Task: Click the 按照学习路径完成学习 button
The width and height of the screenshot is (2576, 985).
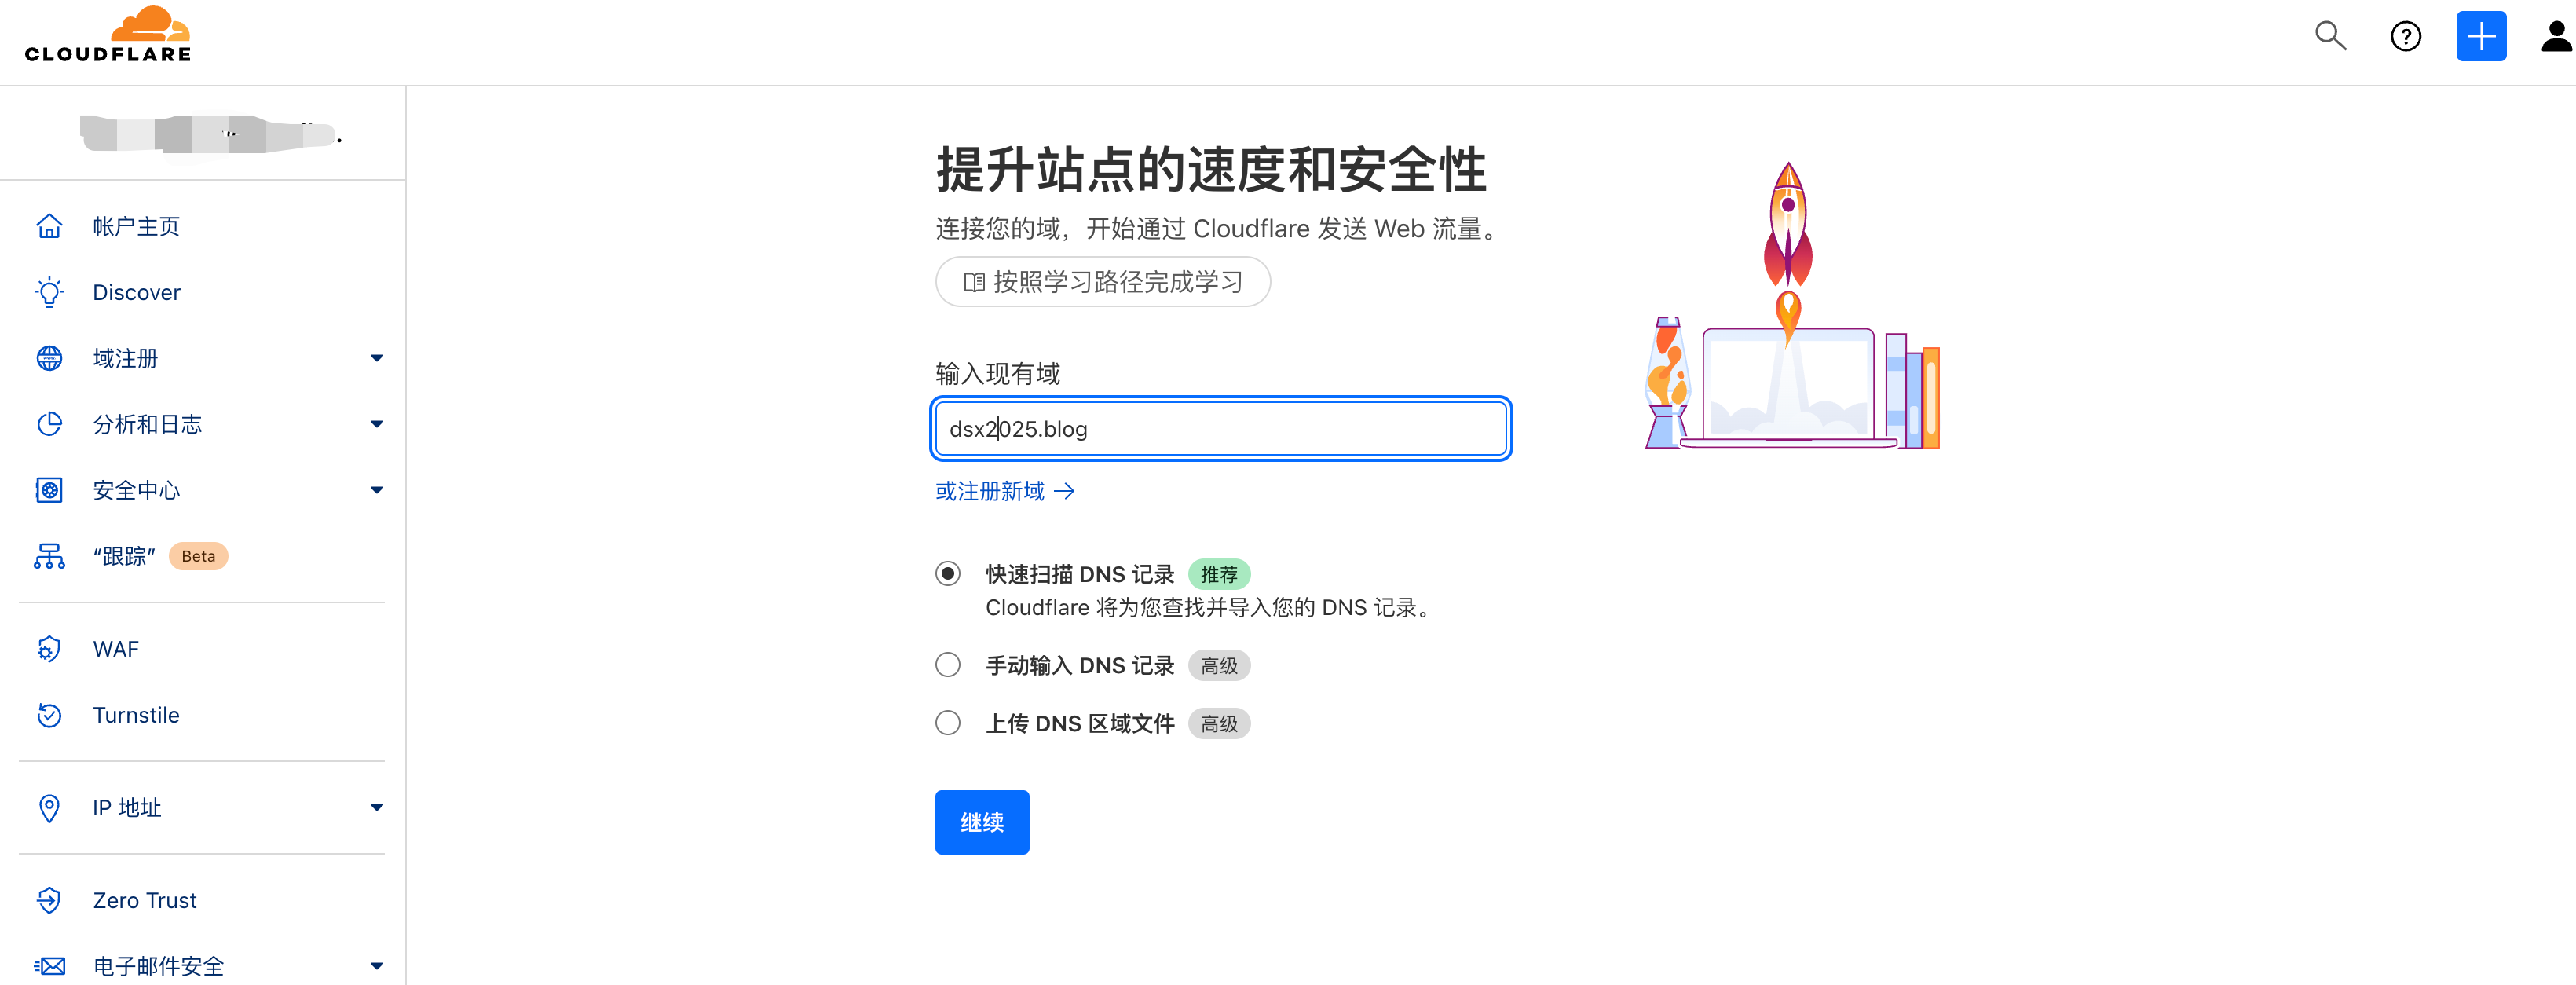Action: click(1102, 282)
